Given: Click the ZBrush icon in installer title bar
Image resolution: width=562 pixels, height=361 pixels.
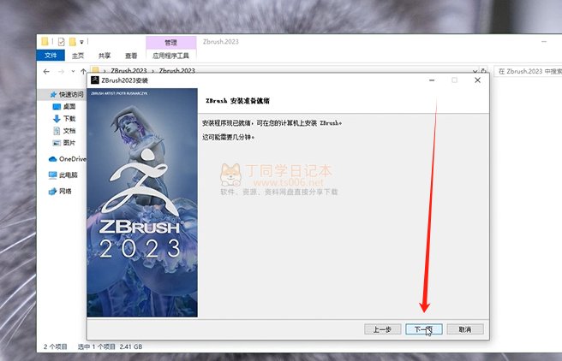Looking at the screenshot, I should point(95,80).
